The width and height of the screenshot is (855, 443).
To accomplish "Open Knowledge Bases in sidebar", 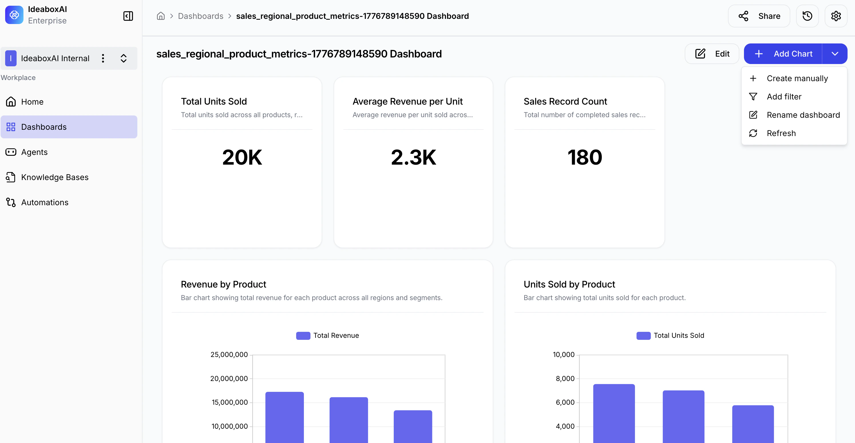I will point(69,177).
